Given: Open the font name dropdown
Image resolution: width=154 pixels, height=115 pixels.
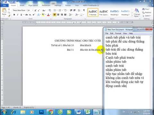Looking at the screenshot, I should [26, 10].
